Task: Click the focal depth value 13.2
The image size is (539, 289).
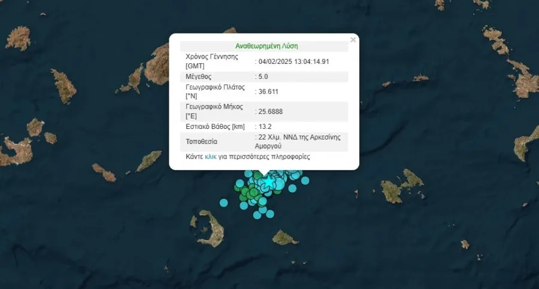Action: coord(267,127)
